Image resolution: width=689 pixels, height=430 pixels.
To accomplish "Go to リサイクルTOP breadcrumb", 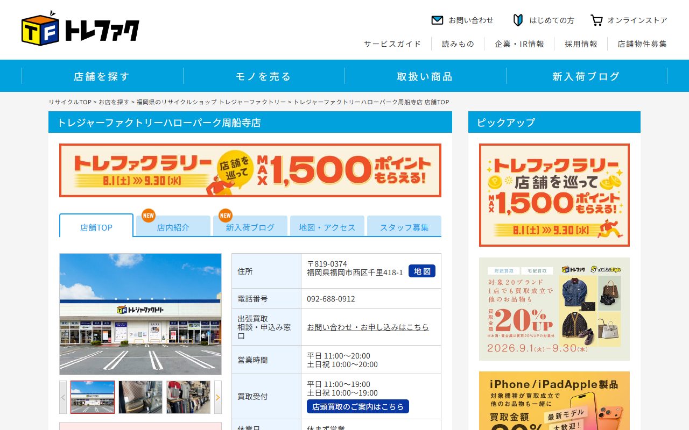I will click(70, 102).
